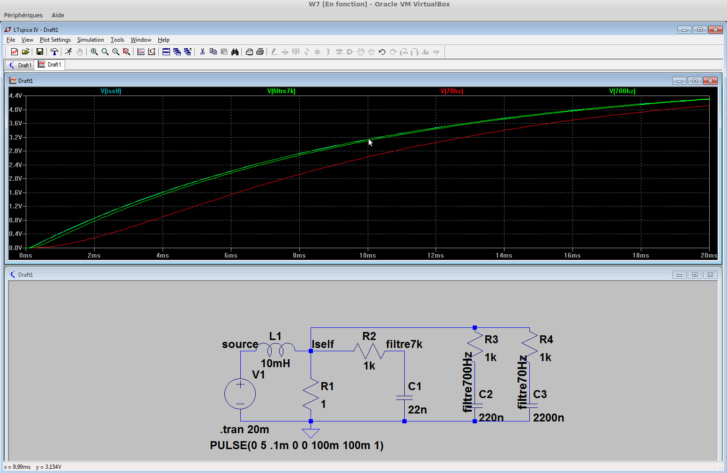This screenshot has width=727, height=473.
Task: Select the Text 'Aa' tool
Action: click(425, 52)
